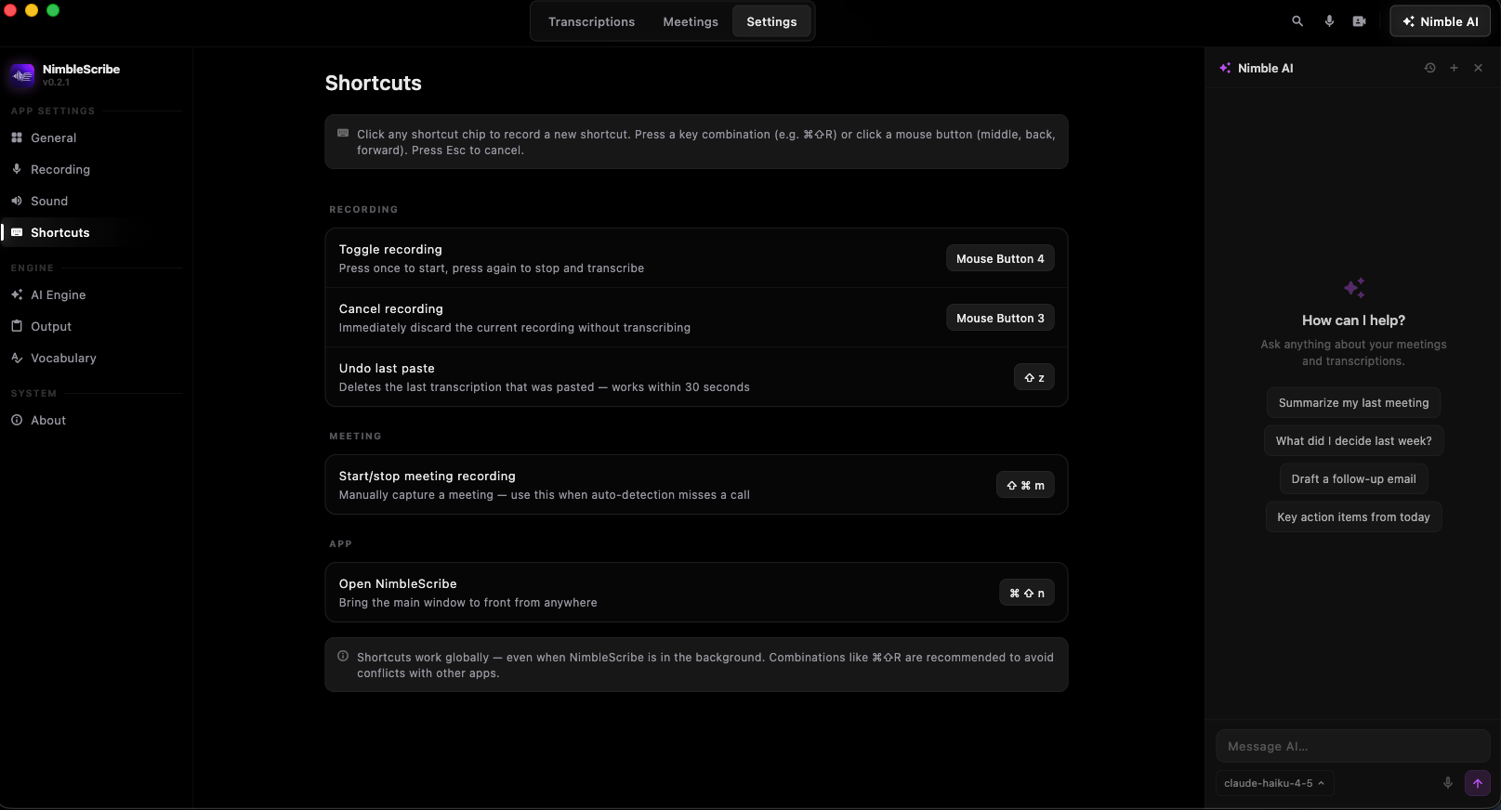Click the video camera icon in the top bar
This screenshot has height=810, width=1501.
(1360, 21)
